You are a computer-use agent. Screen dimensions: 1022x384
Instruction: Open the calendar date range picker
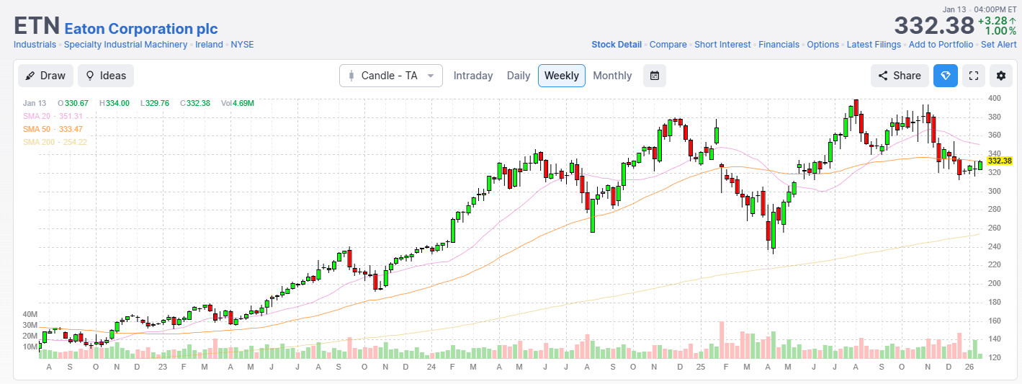point(654,76)
